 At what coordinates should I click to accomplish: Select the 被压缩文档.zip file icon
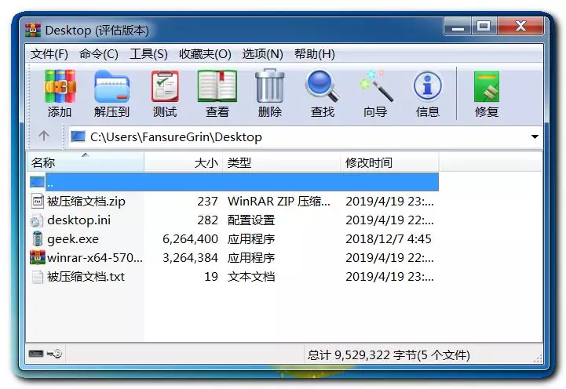click(x=37, y=201)
